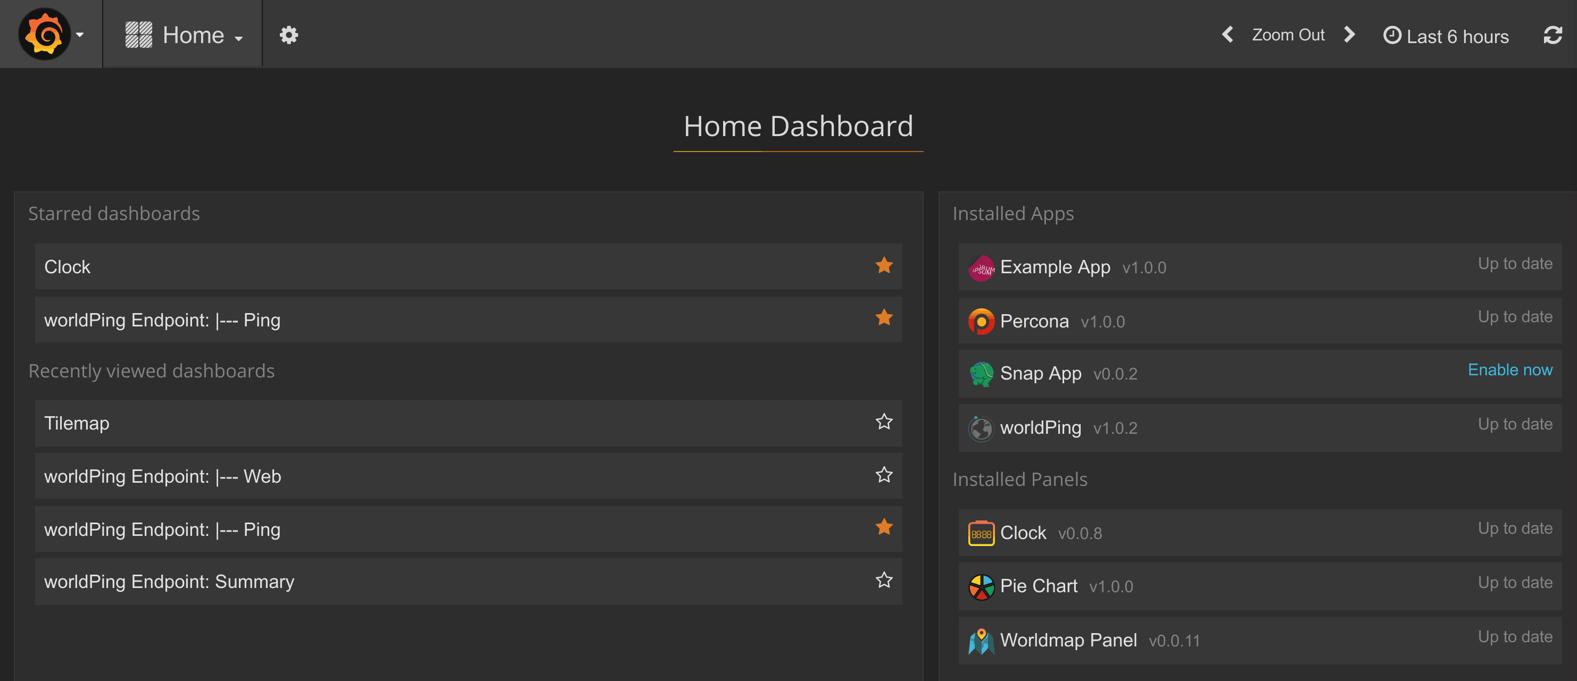Shift time range forward with right chevron
Viewport: 1577px width, 681px height.
tap(1349, 34)
